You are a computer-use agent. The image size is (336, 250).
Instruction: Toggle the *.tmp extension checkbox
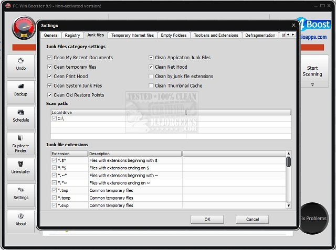tap(54, 190)
